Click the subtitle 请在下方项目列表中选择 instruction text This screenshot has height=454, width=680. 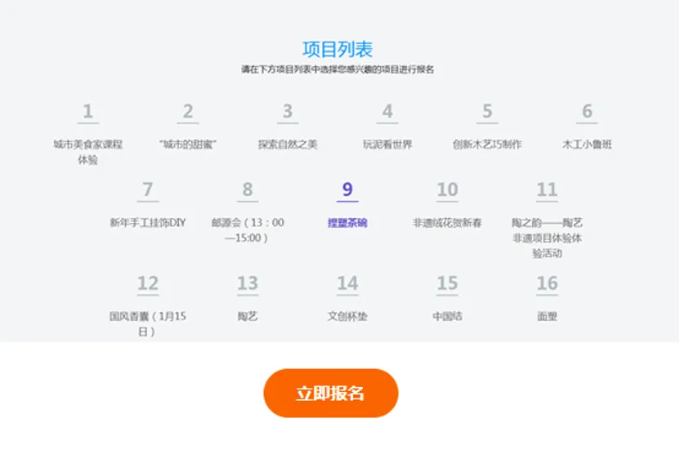(338, 69)
